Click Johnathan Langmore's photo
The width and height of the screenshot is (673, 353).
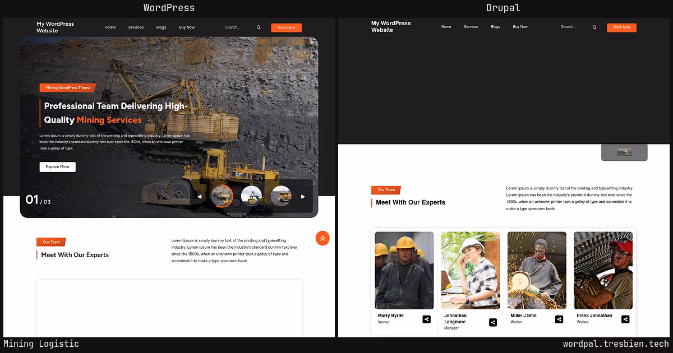471,271
